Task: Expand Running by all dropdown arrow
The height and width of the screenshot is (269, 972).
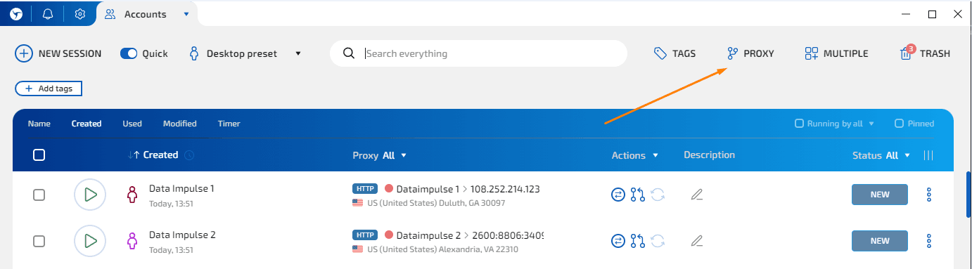Action: tap(871, 124)
